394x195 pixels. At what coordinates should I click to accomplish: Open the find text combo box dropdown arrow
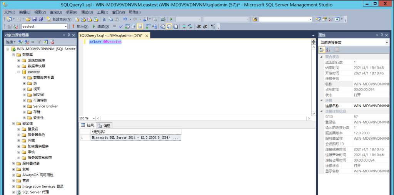[x=311, y=19]
